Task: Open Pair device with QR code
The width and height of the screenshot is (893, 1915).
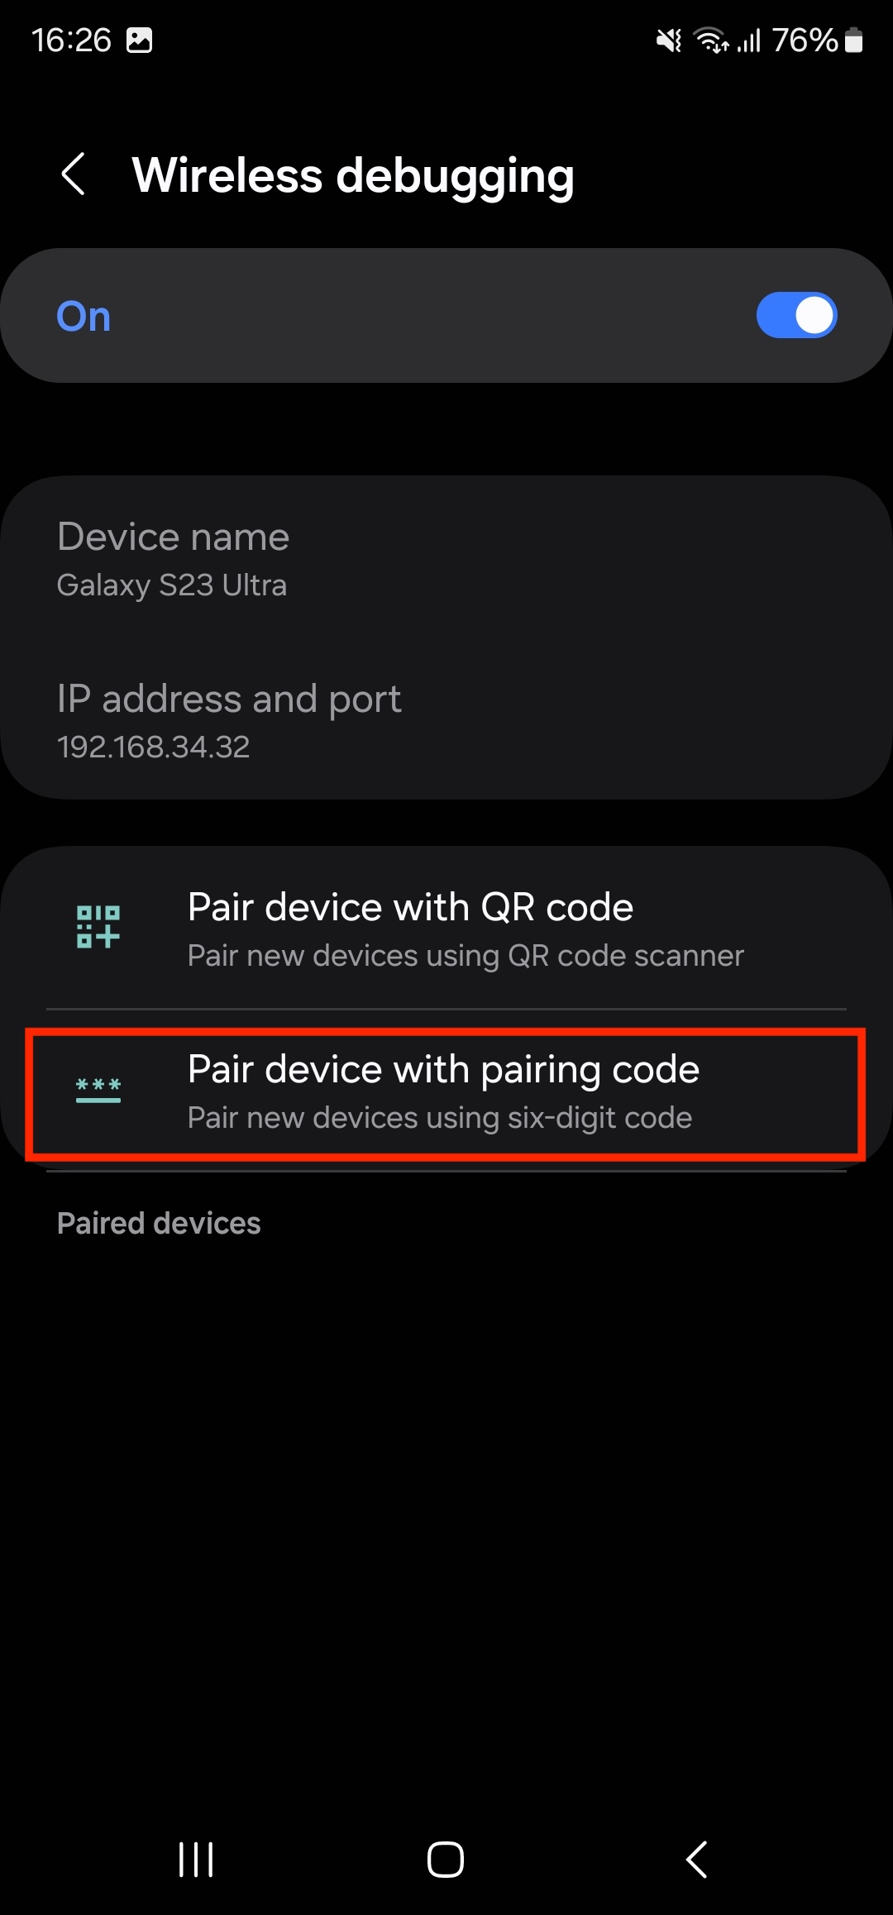Action: click(x=446, y=929)
